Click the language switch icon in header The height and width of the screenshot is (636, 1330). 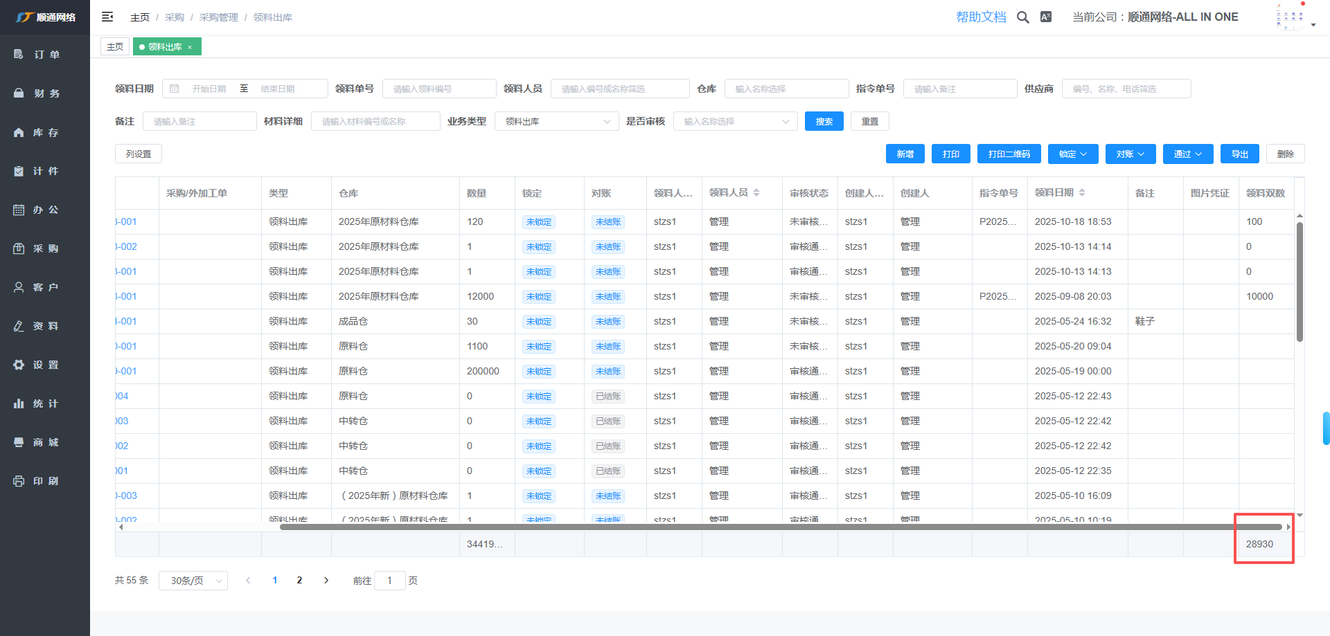click(x=1046, y=17)
